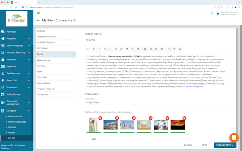Collapse the Managers menu

click(x=29, y=111)
